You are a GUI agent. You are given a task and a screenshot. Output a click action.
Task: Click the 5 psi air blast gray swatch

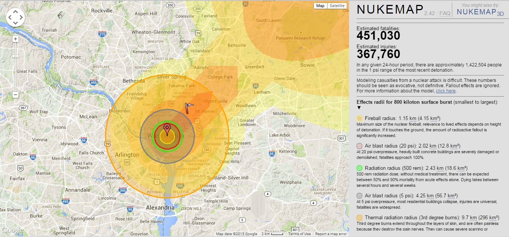click(x=360, y=196)
